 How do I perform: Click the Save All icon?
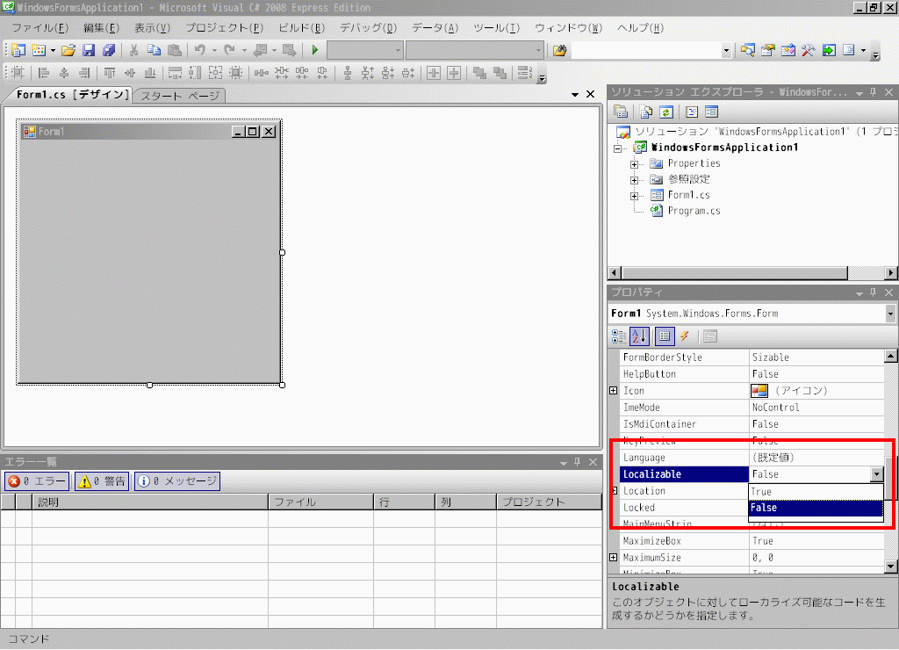click(x=109, y=50)
